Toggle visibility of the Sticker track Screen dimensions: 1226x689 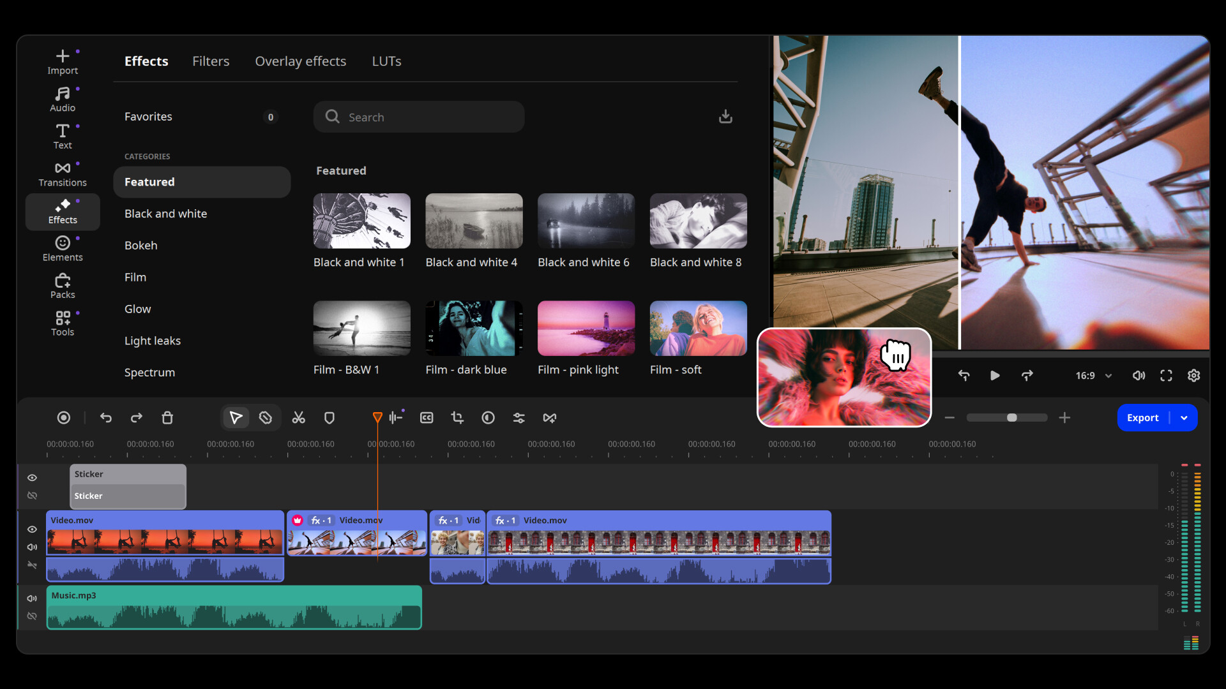pyautogui.click(x=32, y=477)
